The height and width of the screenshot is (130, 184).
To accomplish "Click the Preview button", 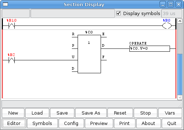I will (99, 123).
